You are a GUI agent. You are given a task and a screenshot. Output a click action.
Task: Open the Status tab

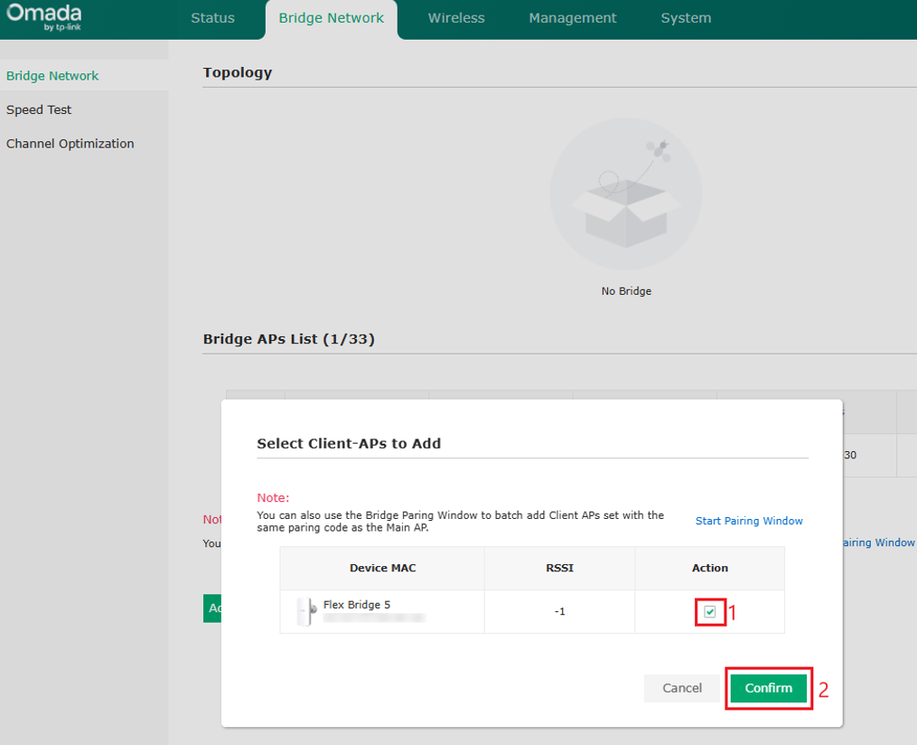212,18
